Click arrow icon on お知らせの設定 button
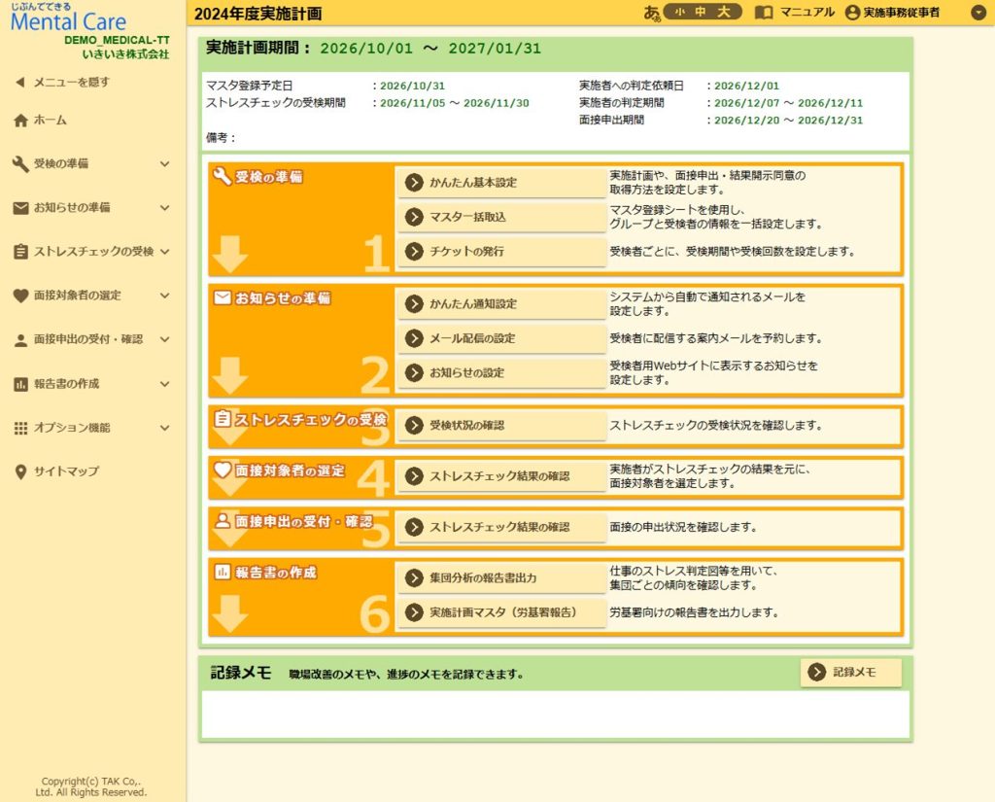 click(414, 372)
